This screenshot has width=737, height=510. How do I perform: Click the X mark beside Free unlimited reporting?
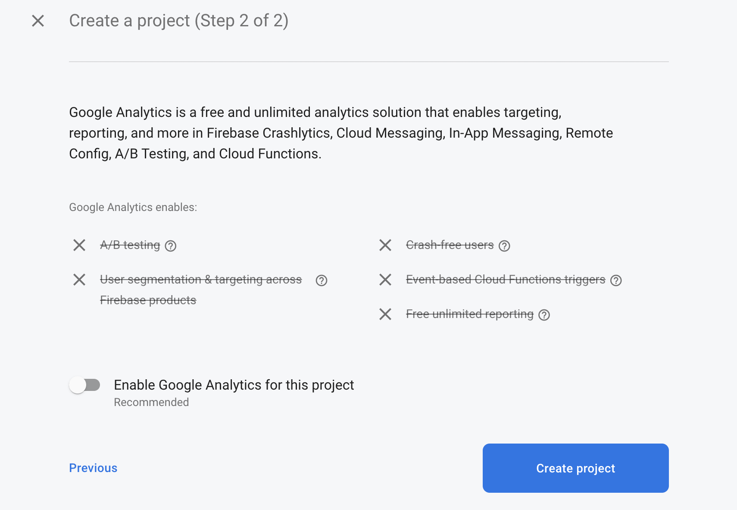tap(385, 314)
